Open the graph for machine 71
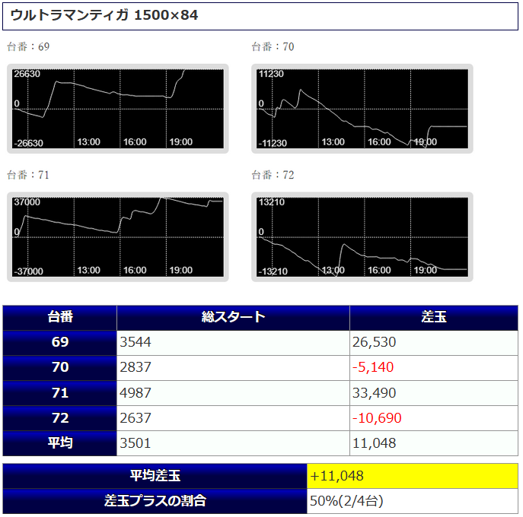 point(119,236)
